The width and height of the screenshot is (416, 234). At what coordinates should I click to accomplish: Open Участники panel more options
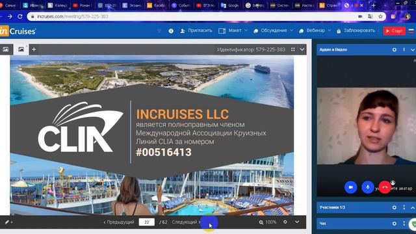(404, 207)
